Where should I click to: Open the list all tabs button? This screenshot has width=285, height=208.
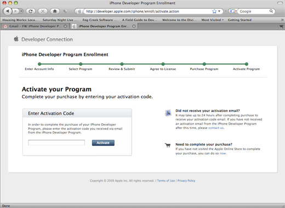coord(281,26)
